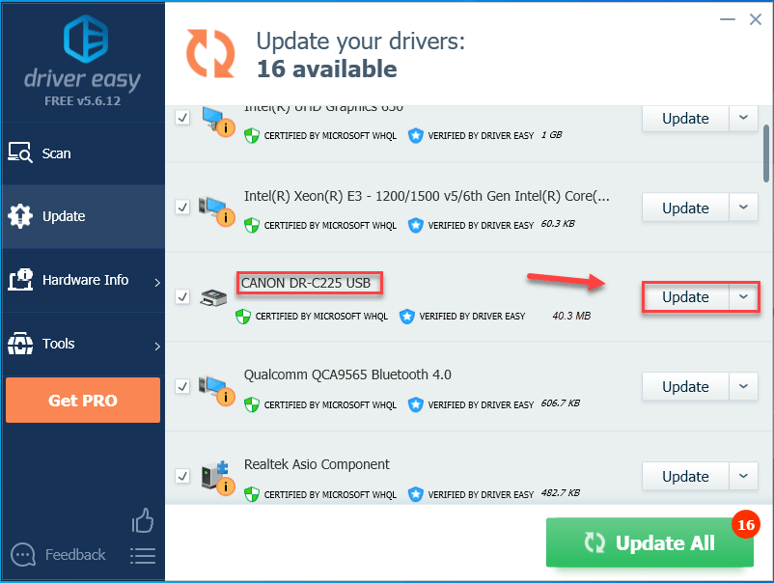
Task: Click the orange refresh arrows icon
Action: coord(210,53)
